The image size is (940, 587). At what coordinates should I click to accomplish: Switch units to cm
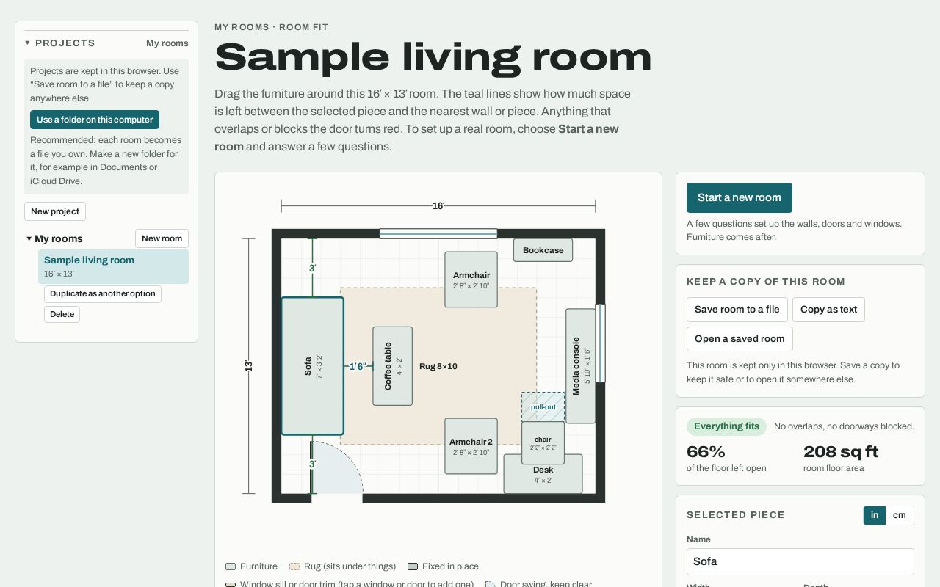coord(900,515)
